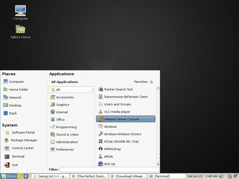The height and width of the screenshot is (179, 239).
Task: Launch Software Portal
Action: click(20, 133)
